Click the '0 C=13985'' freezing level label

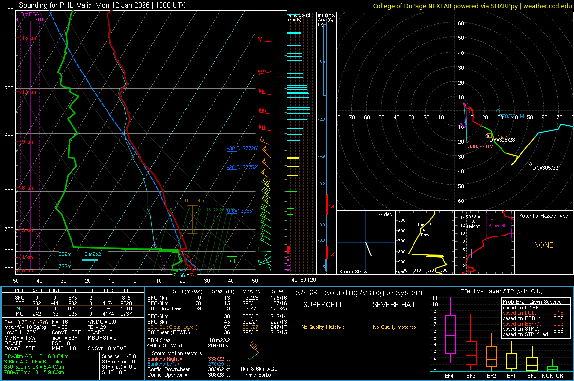(x=240, y=211)
